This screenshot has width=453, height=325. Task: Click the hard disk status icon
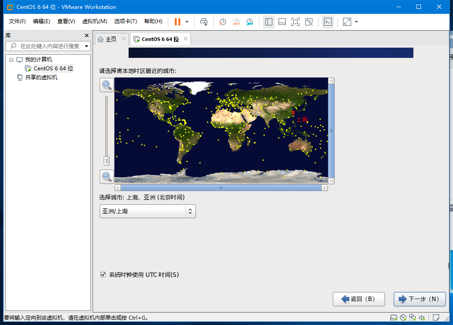pyautogui.click(x=393, y=317)
